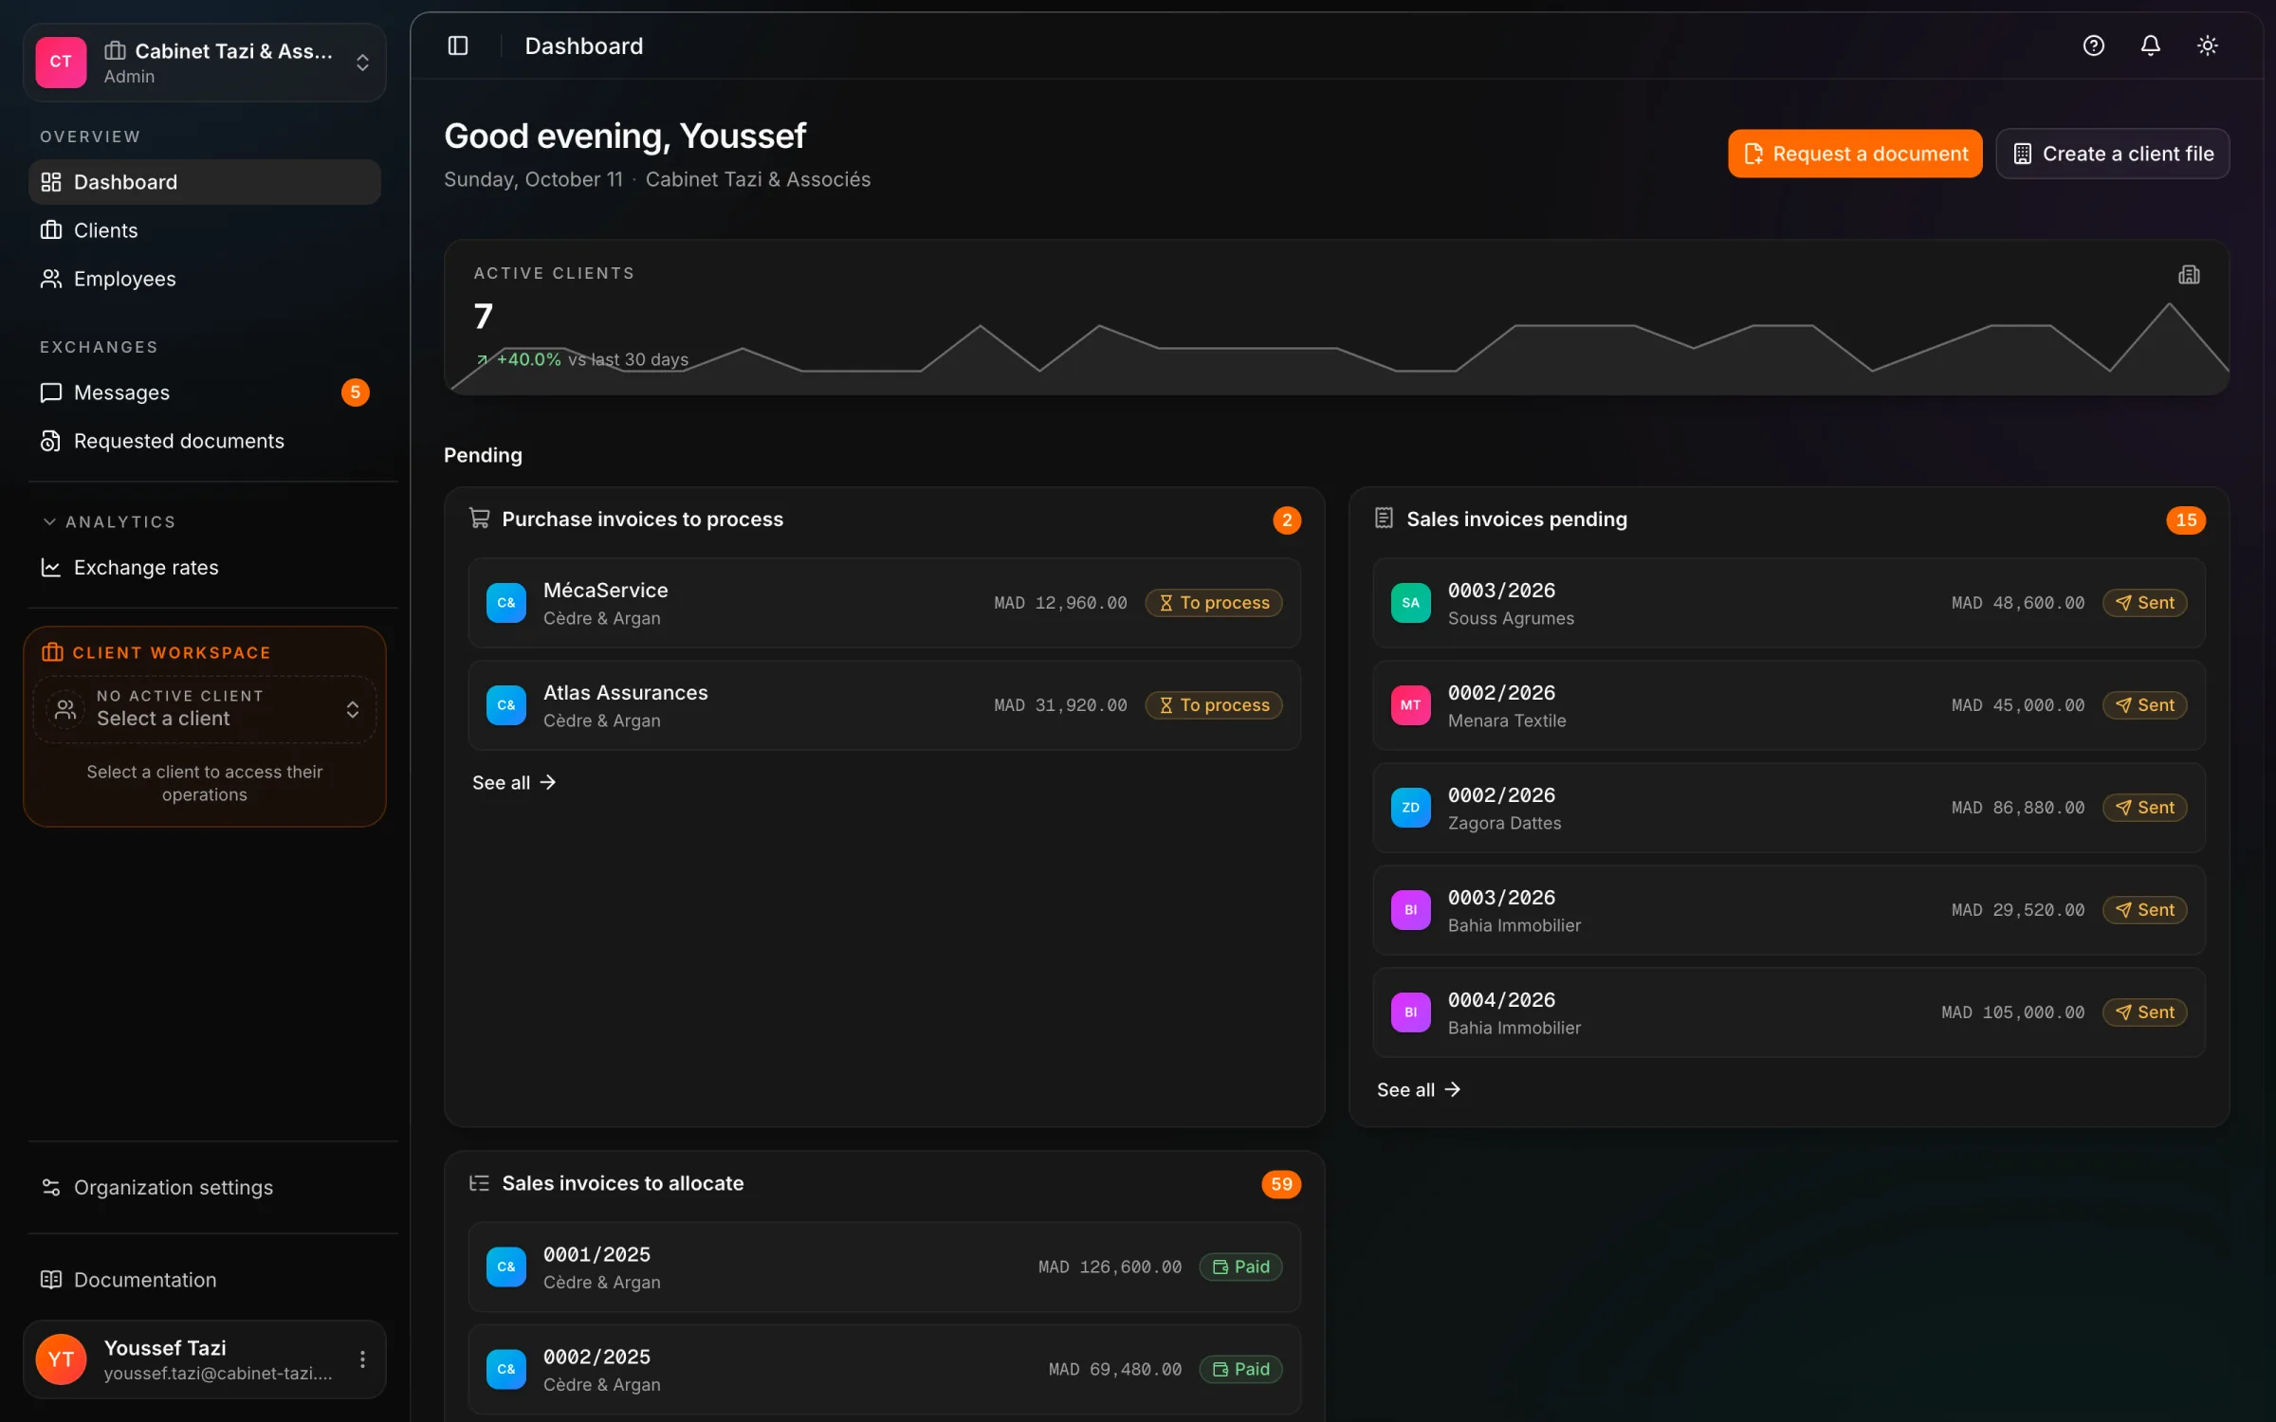
Task: Open Requested documents
Action: (205, 441)
